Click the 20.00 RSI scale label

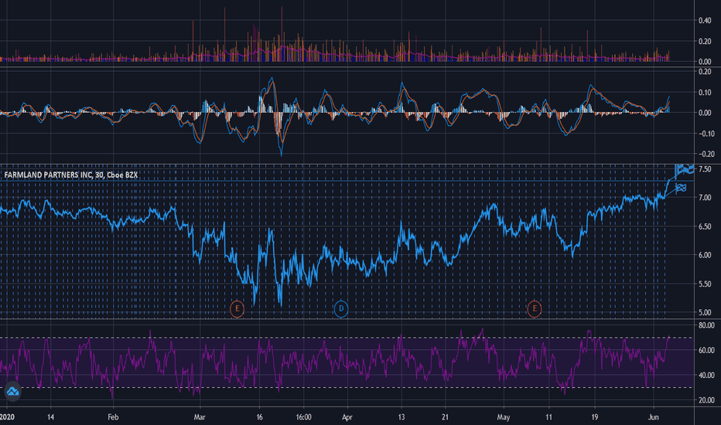(x=706, y=400)
